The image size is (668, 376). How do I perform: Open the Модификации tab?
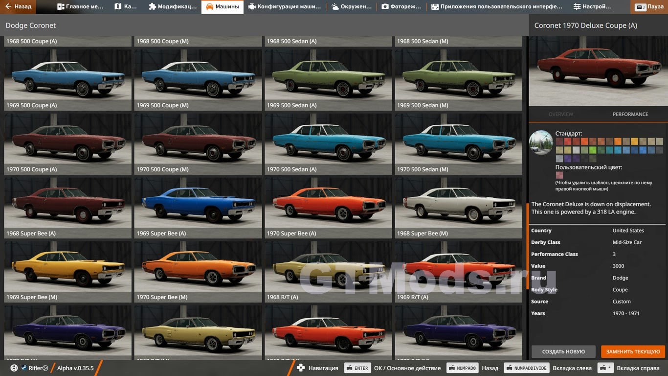173,7
